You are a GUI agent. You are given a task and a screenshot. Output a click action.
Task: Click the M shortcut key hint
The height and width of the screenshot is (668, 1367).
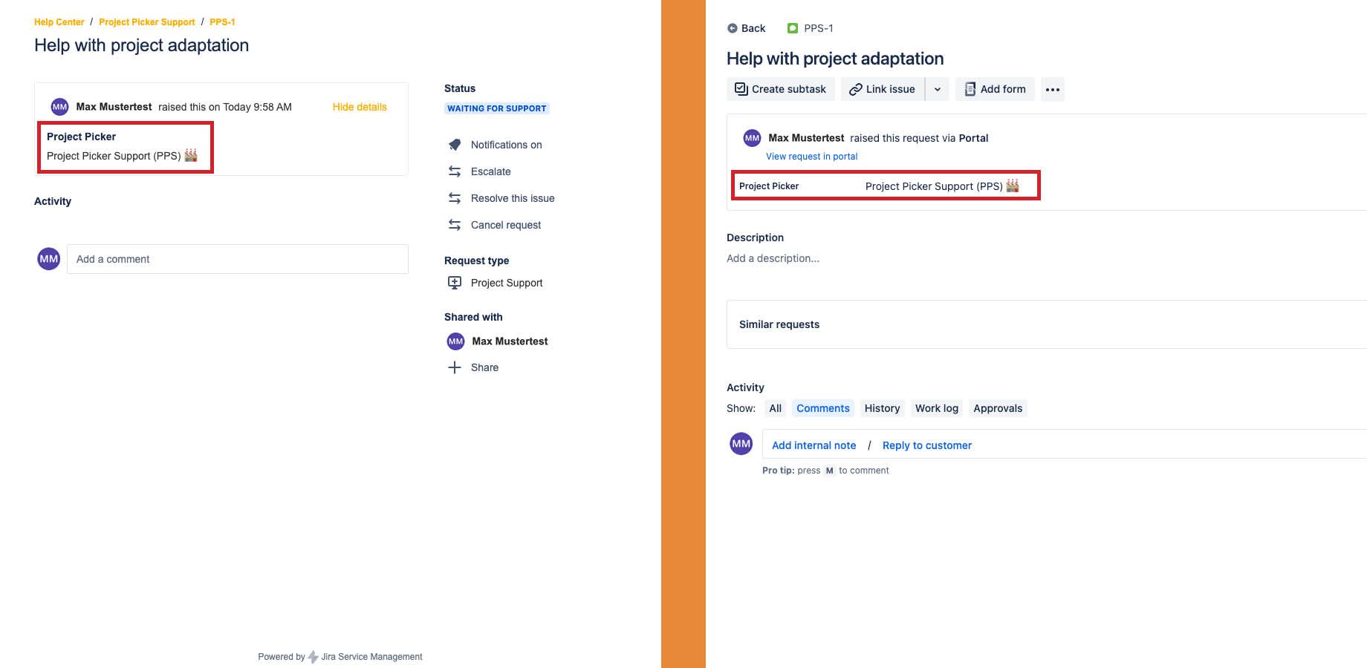click(830, 471)
